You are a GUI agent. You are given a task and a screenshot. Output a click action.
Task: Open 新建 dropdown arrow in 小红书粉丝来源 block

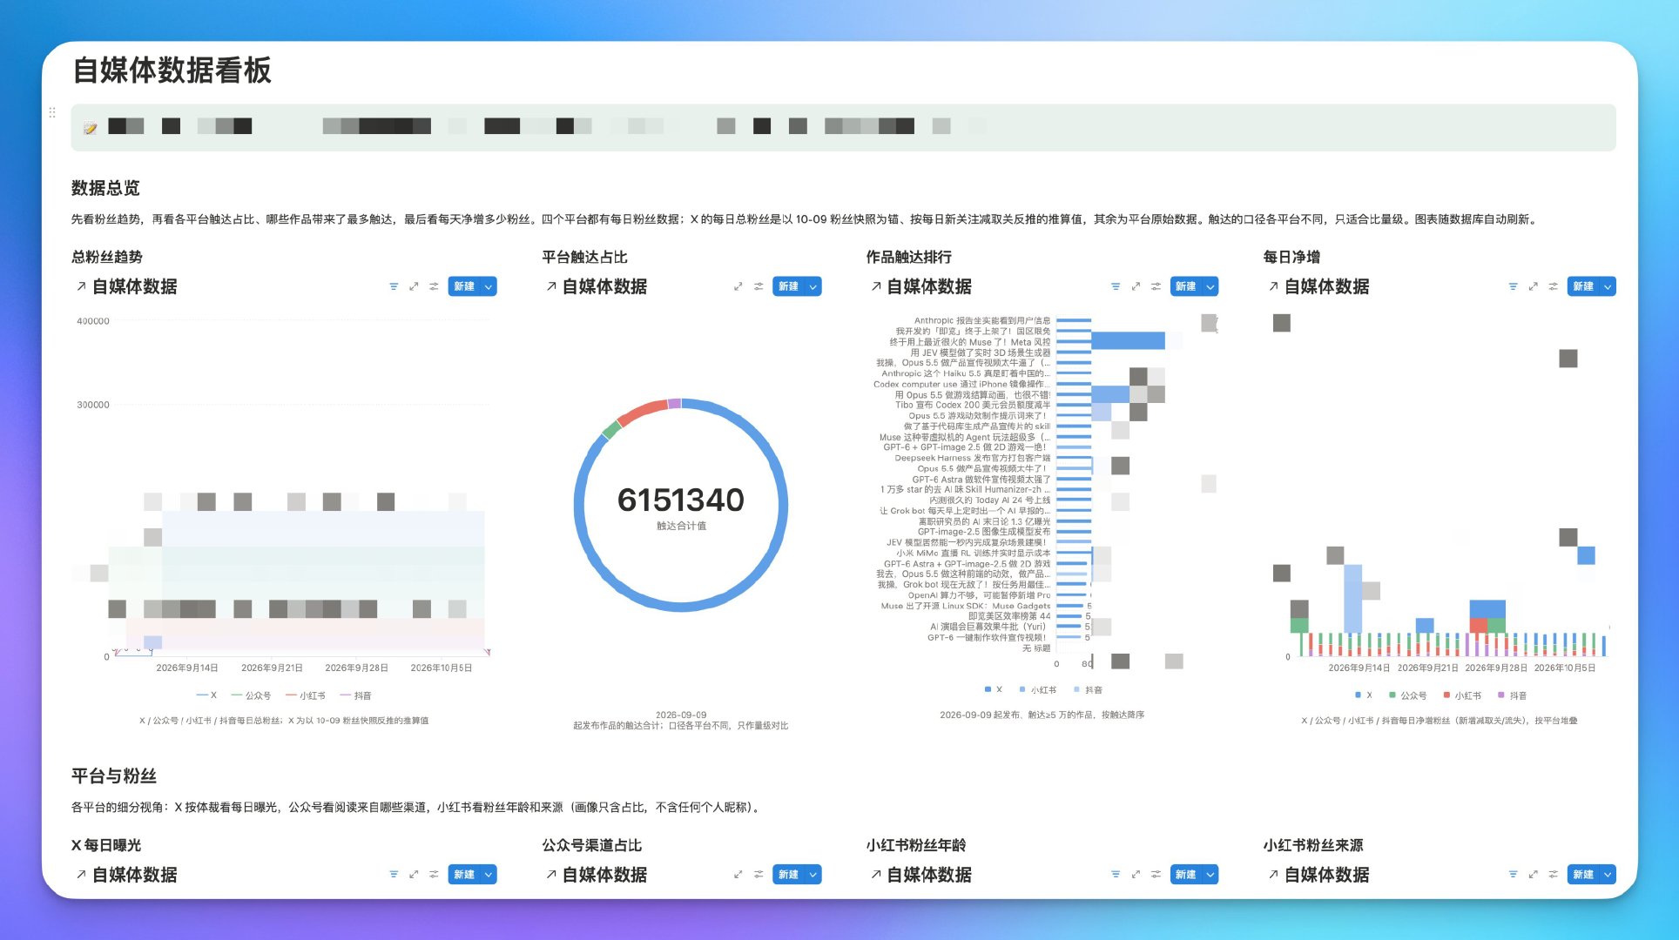pyautogui.click(x=1608, y=875)
